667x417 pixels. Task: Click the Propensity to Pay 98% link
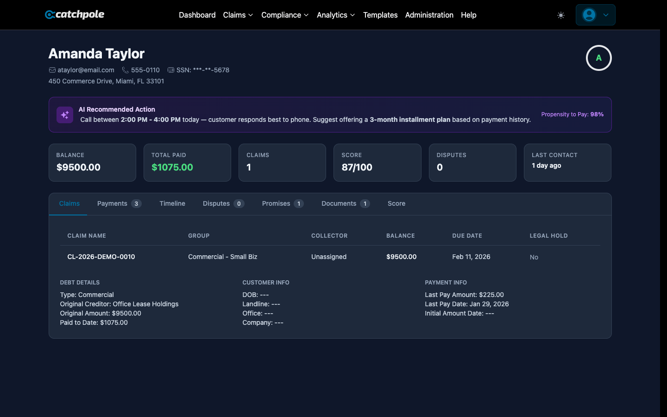(x=573, y=114)
